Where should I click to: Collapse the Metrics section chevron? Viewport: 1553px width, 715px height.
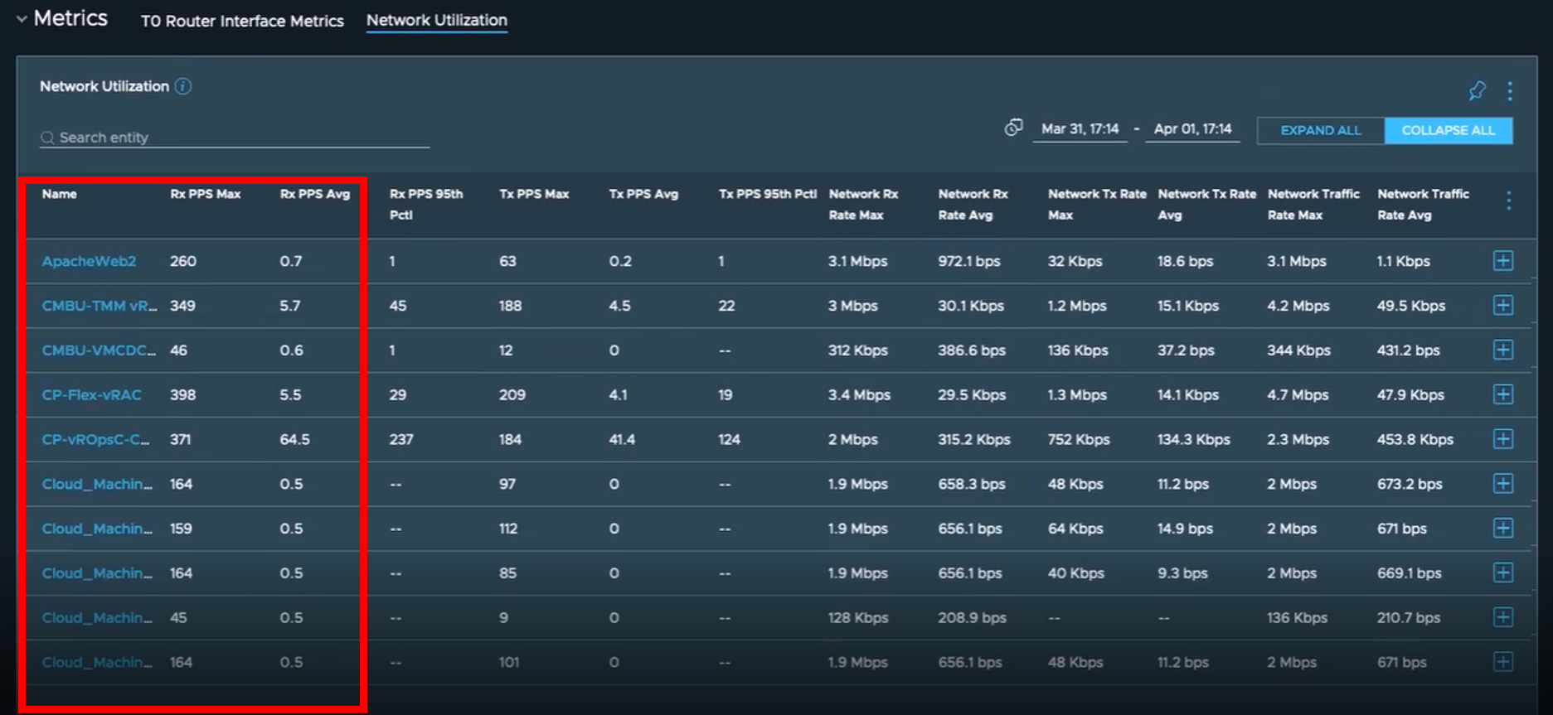point(22,19)
